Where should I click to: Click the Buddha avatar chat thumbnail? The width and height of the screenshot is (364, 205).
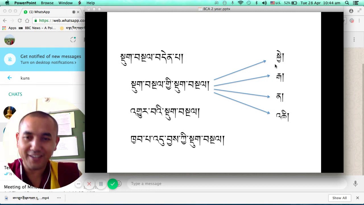(10, 112)
